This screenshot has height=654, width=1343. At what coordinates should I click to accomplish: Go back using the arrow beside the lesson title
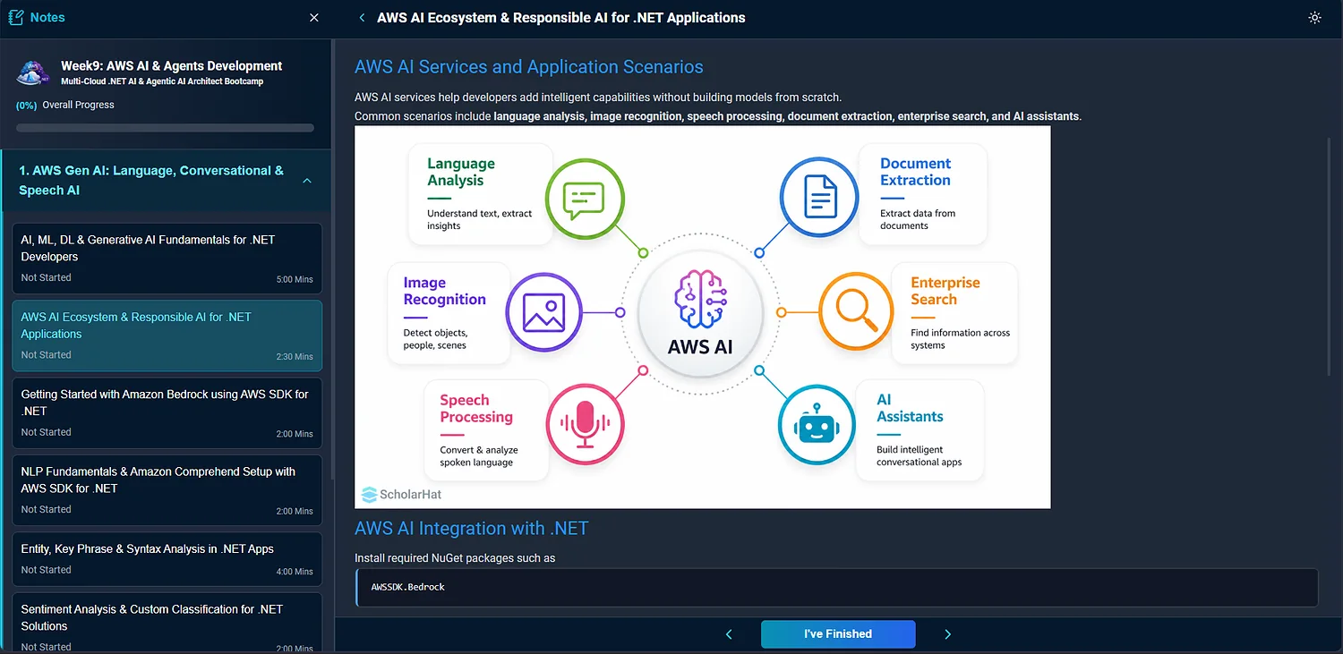click(362, 18)
